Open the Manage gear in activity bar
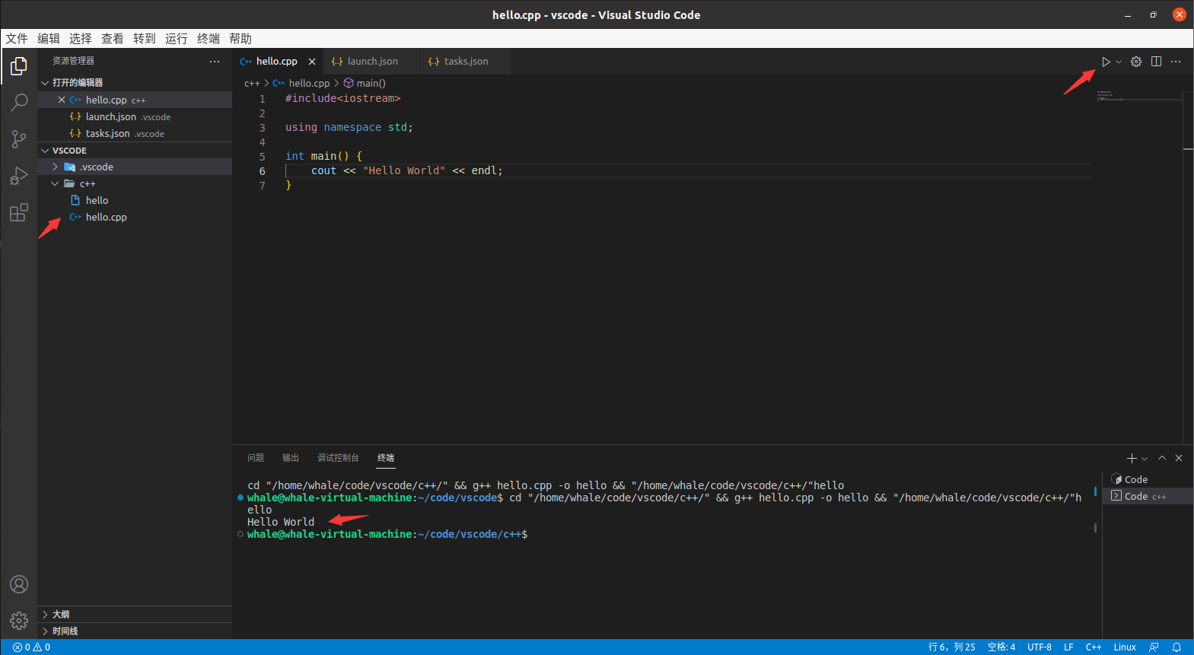The width and height of the screenshot is (1194, 655). click(x=19, y=621)
